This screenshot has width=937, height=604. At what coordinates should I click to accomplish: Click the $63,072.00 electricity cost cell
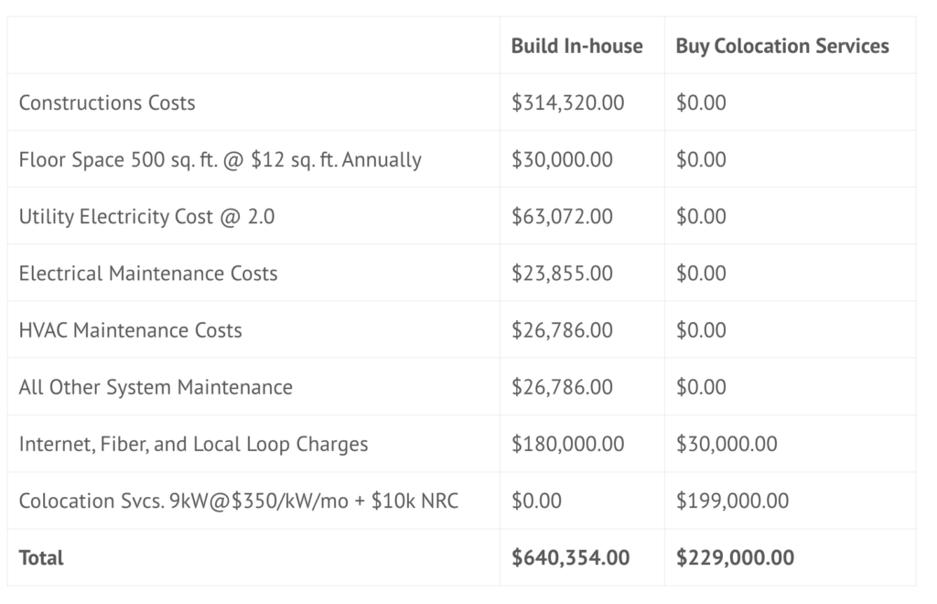562,216
